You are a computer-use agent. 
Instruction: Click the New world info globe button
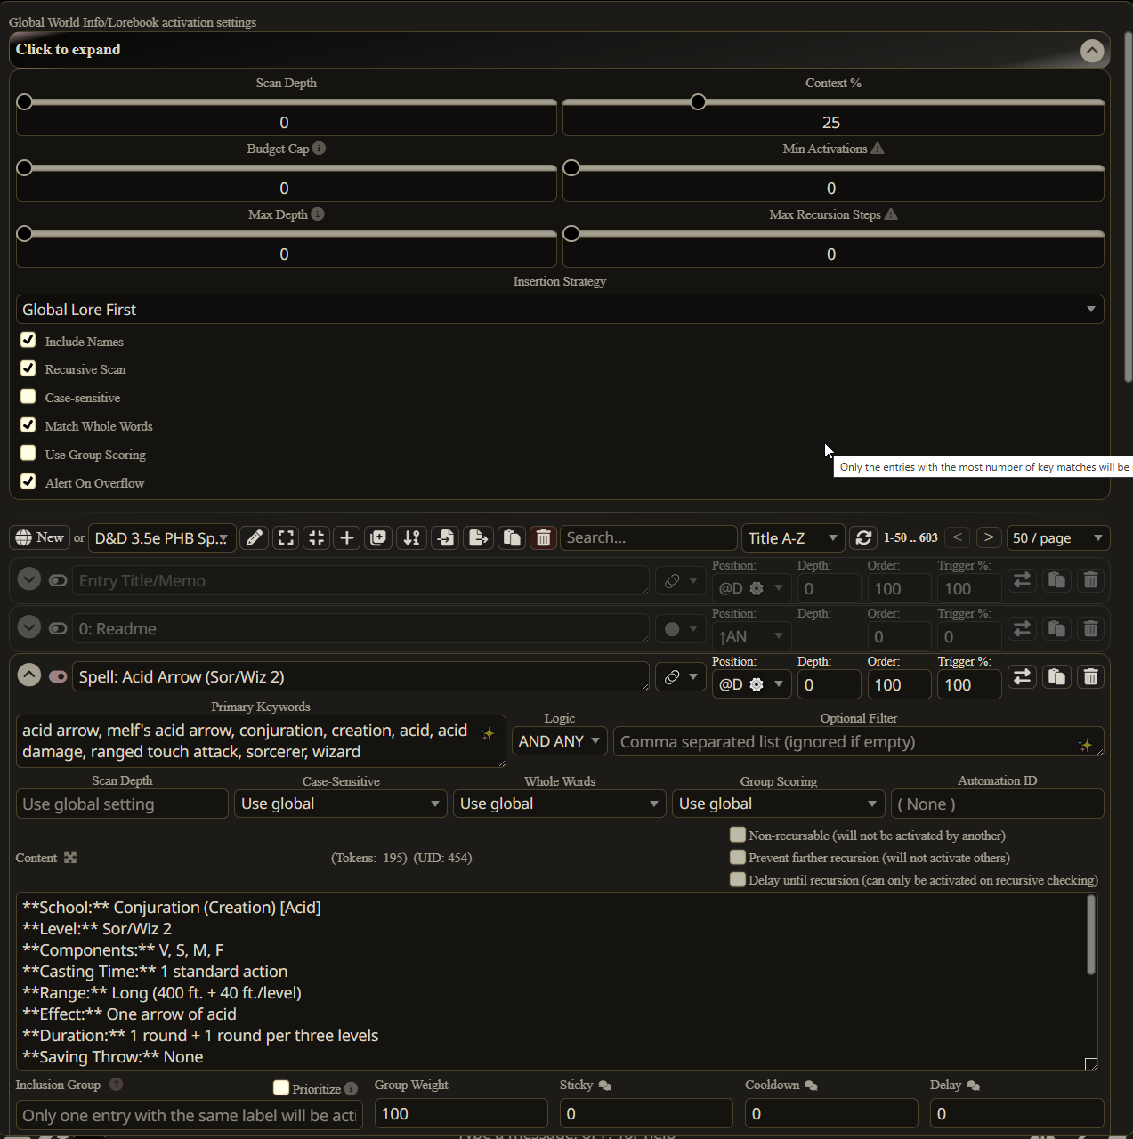click(39, 537)
